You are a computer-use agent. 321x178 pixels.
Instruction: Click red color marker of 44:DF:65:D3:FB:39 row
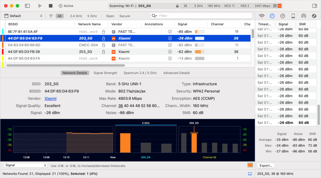point(3,52)
